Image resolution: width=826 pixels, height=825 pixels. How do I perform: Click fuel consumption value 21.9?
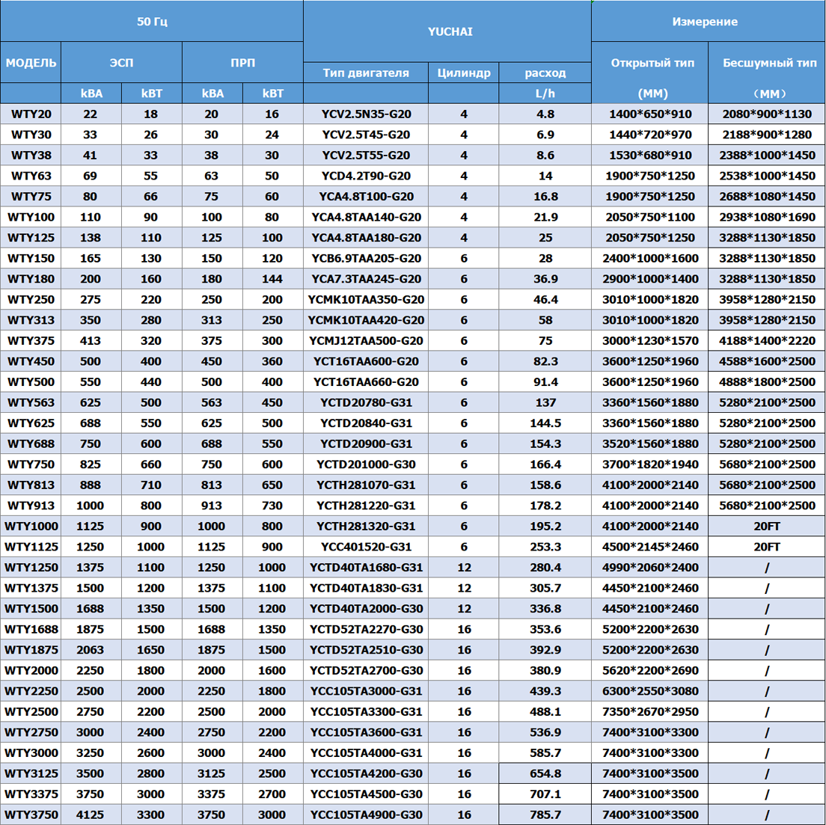(545, 217)
